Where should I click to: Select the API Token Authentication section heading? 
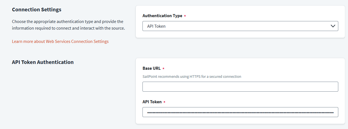pos(43,62)
